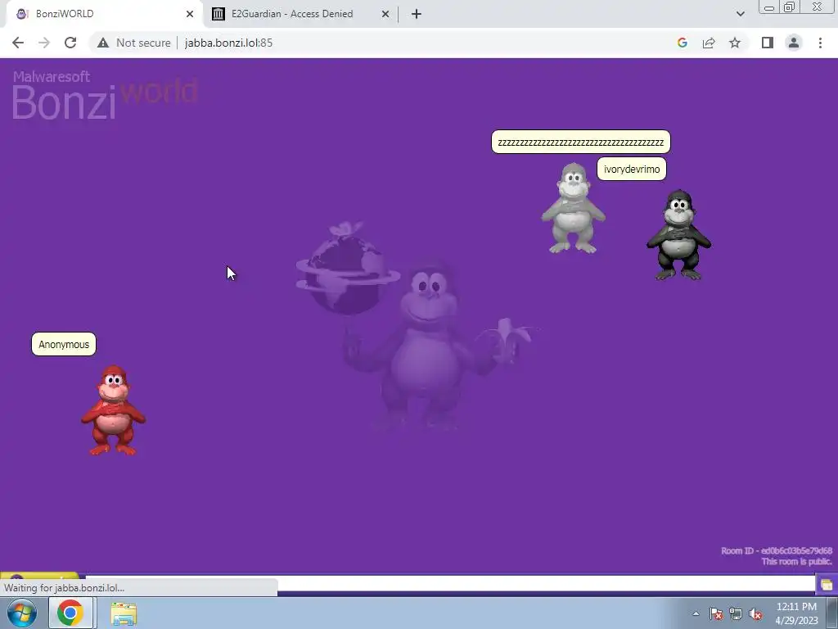838x629 pixels.
Task: Share this page using share icon
Action: click(x=709, y=43)
